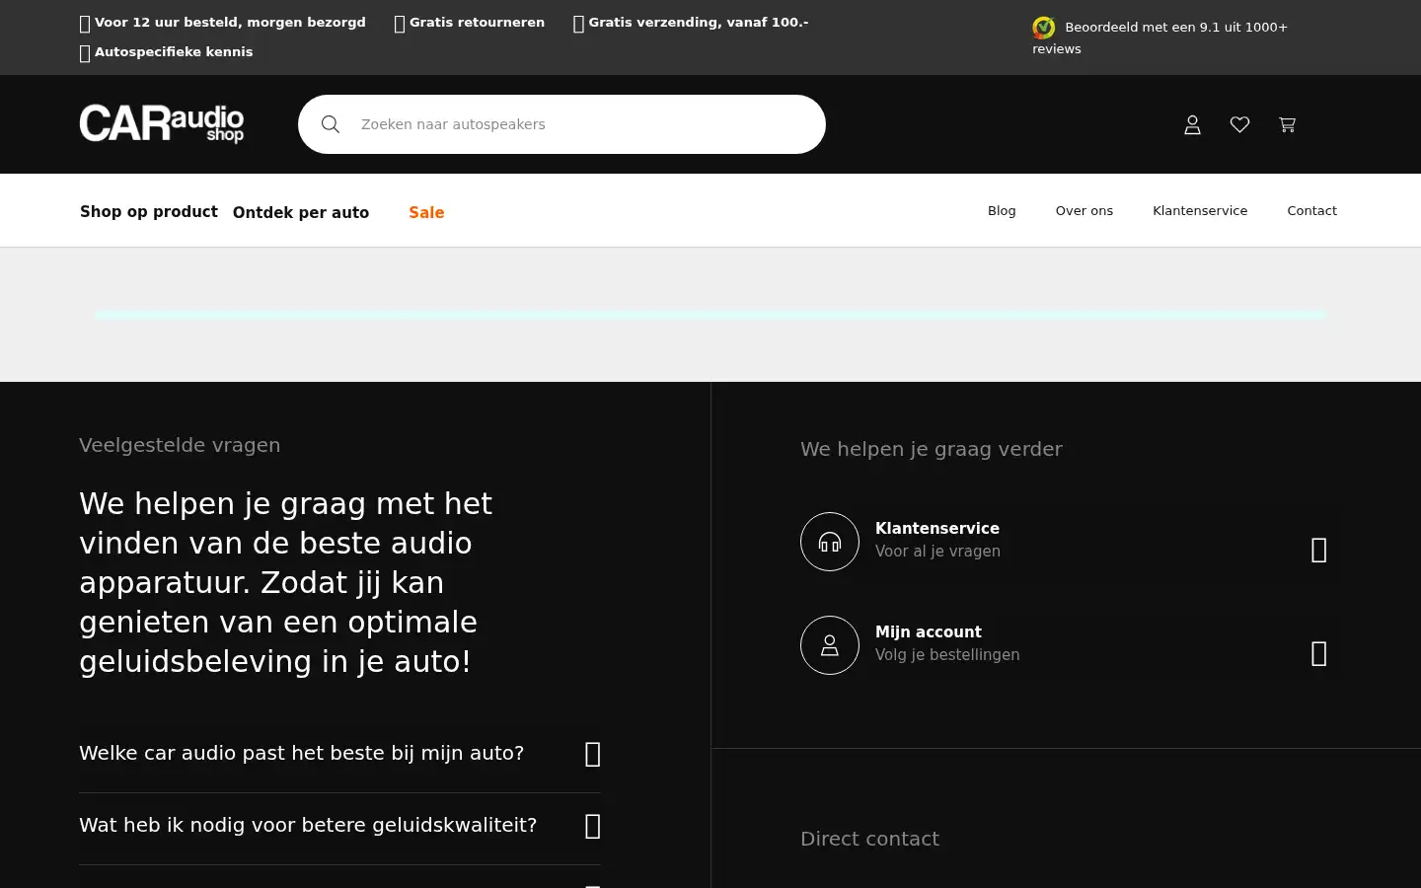This screenshot has width=1421, height=888.
Task: Click icon beside 'Gratis verzending, vanaf 100.-'
Action: click(x=579, y=24)
